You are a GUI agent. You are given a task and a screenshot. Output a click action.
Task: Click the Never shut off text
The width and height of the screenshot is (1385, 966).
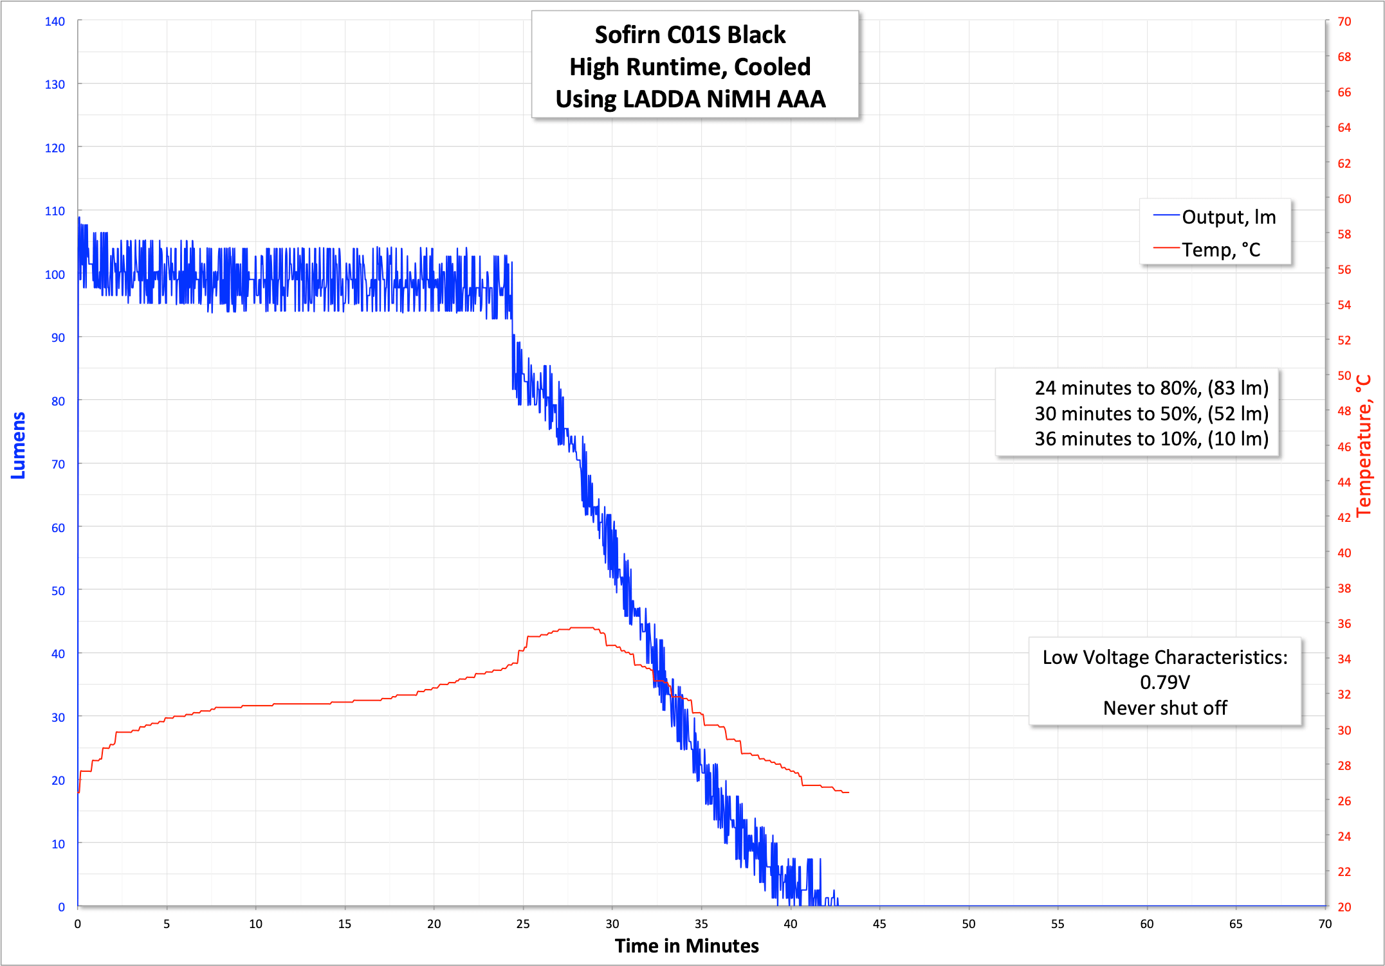(1164, 708)
